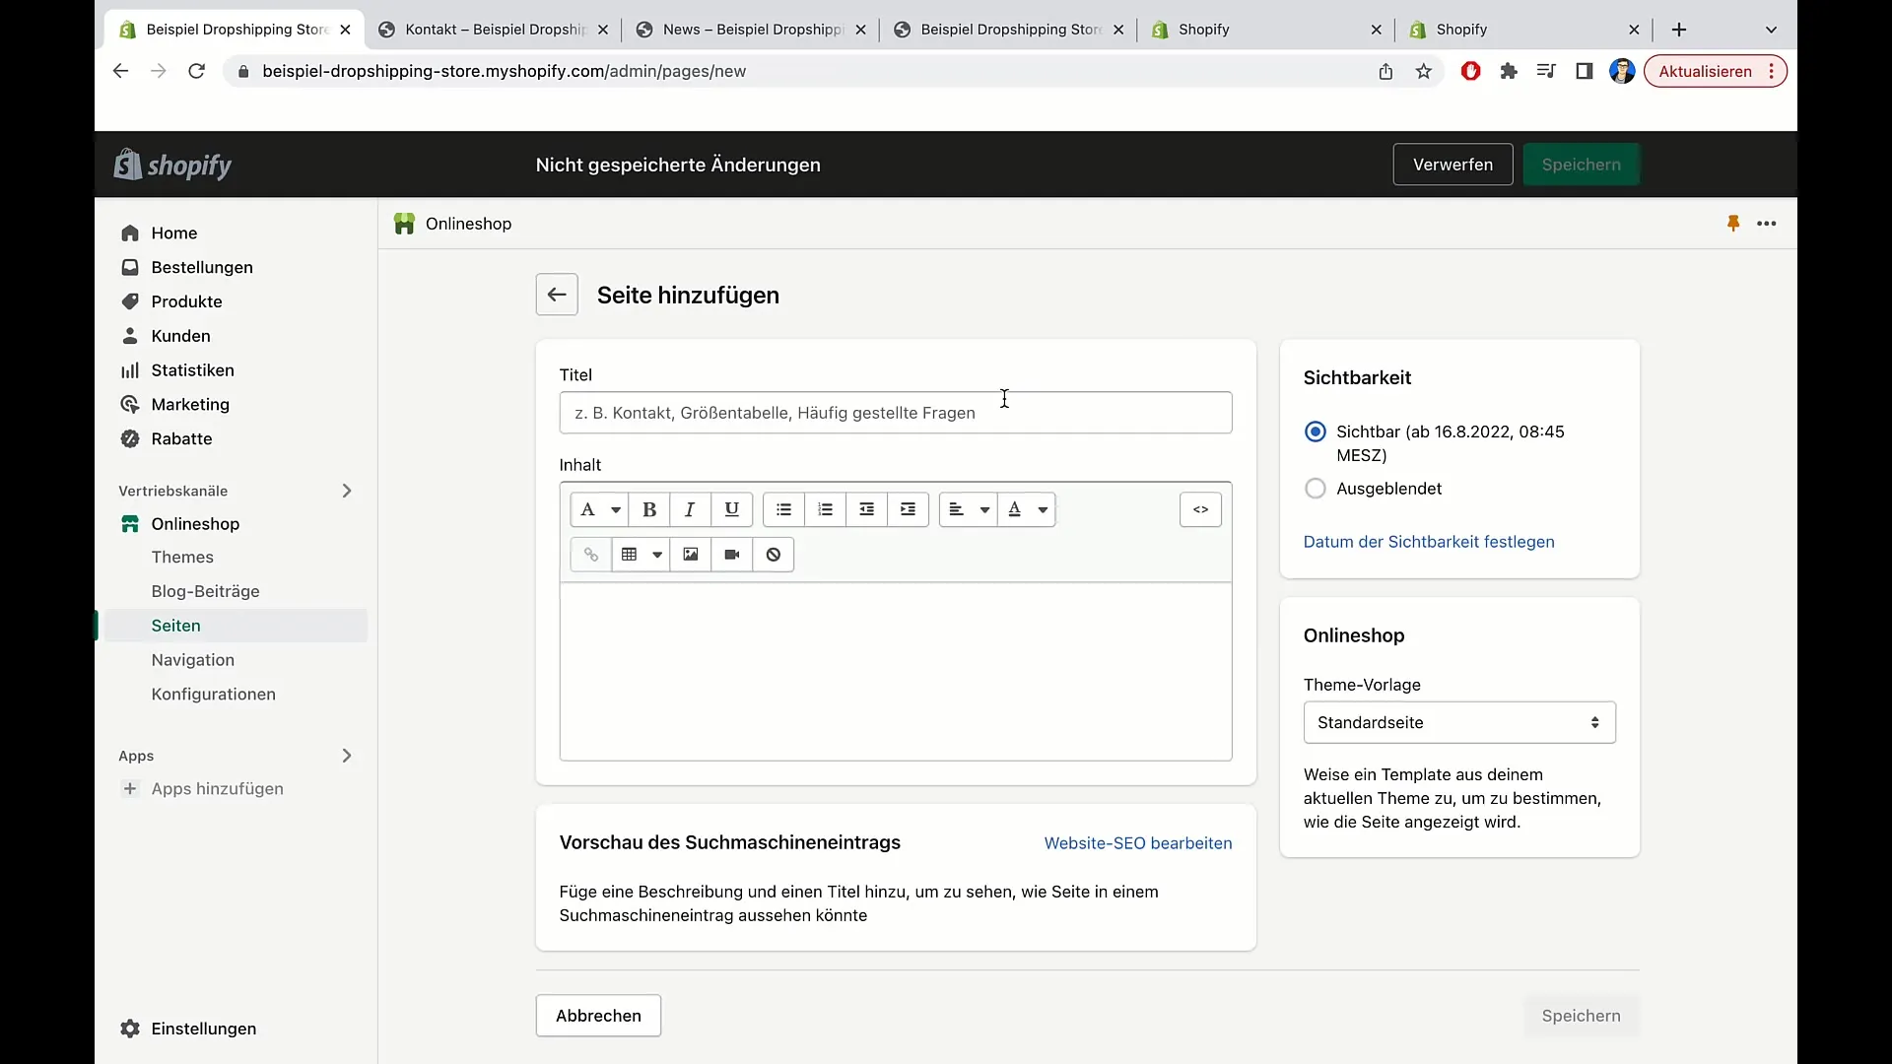Click the browser profile avatar
This screenshot has width=1892, height=1064.
[x=1622, y=71]
